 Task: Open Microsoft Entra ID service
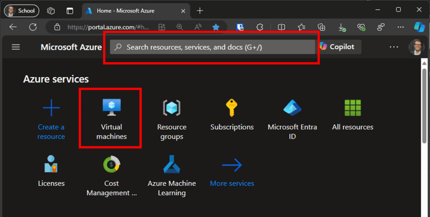pos(292,119)
